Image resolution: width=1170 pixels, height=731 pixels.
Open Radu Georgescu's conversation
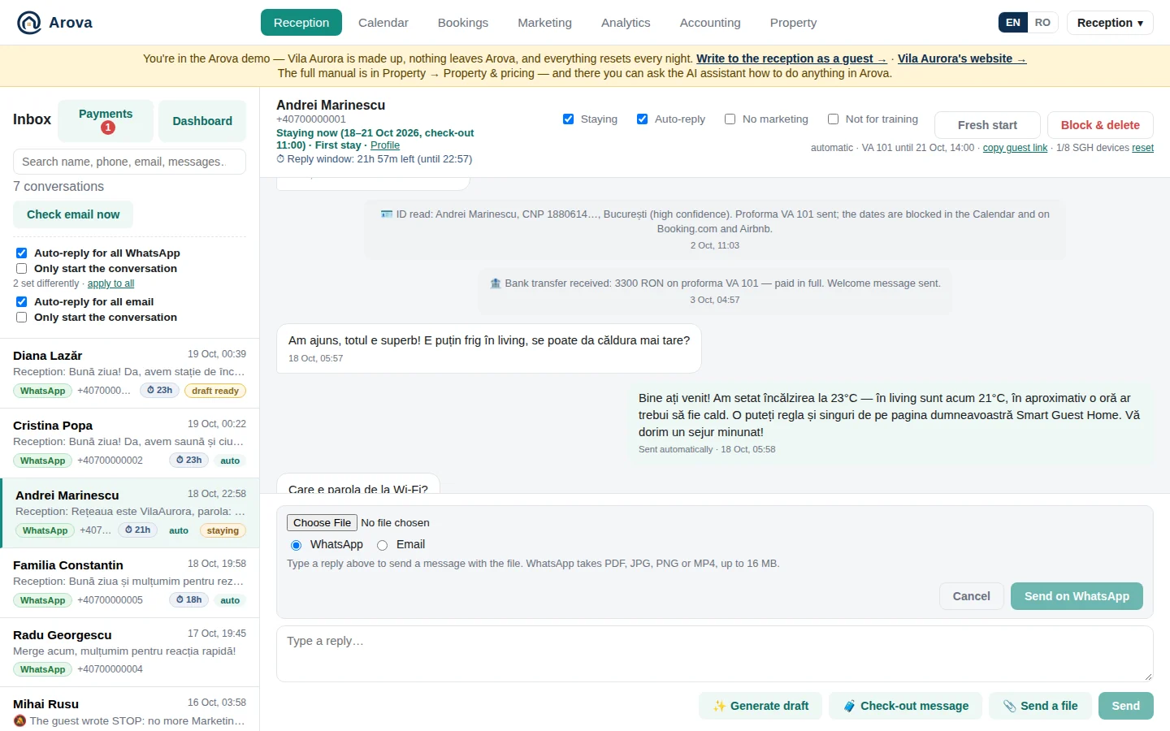pos(130,652)
